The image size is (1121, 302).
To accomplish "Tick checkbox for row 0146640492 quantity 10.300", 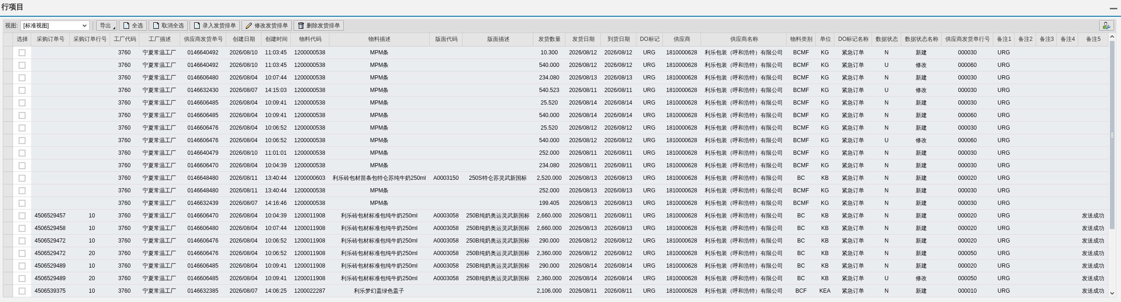I will 22,53.
